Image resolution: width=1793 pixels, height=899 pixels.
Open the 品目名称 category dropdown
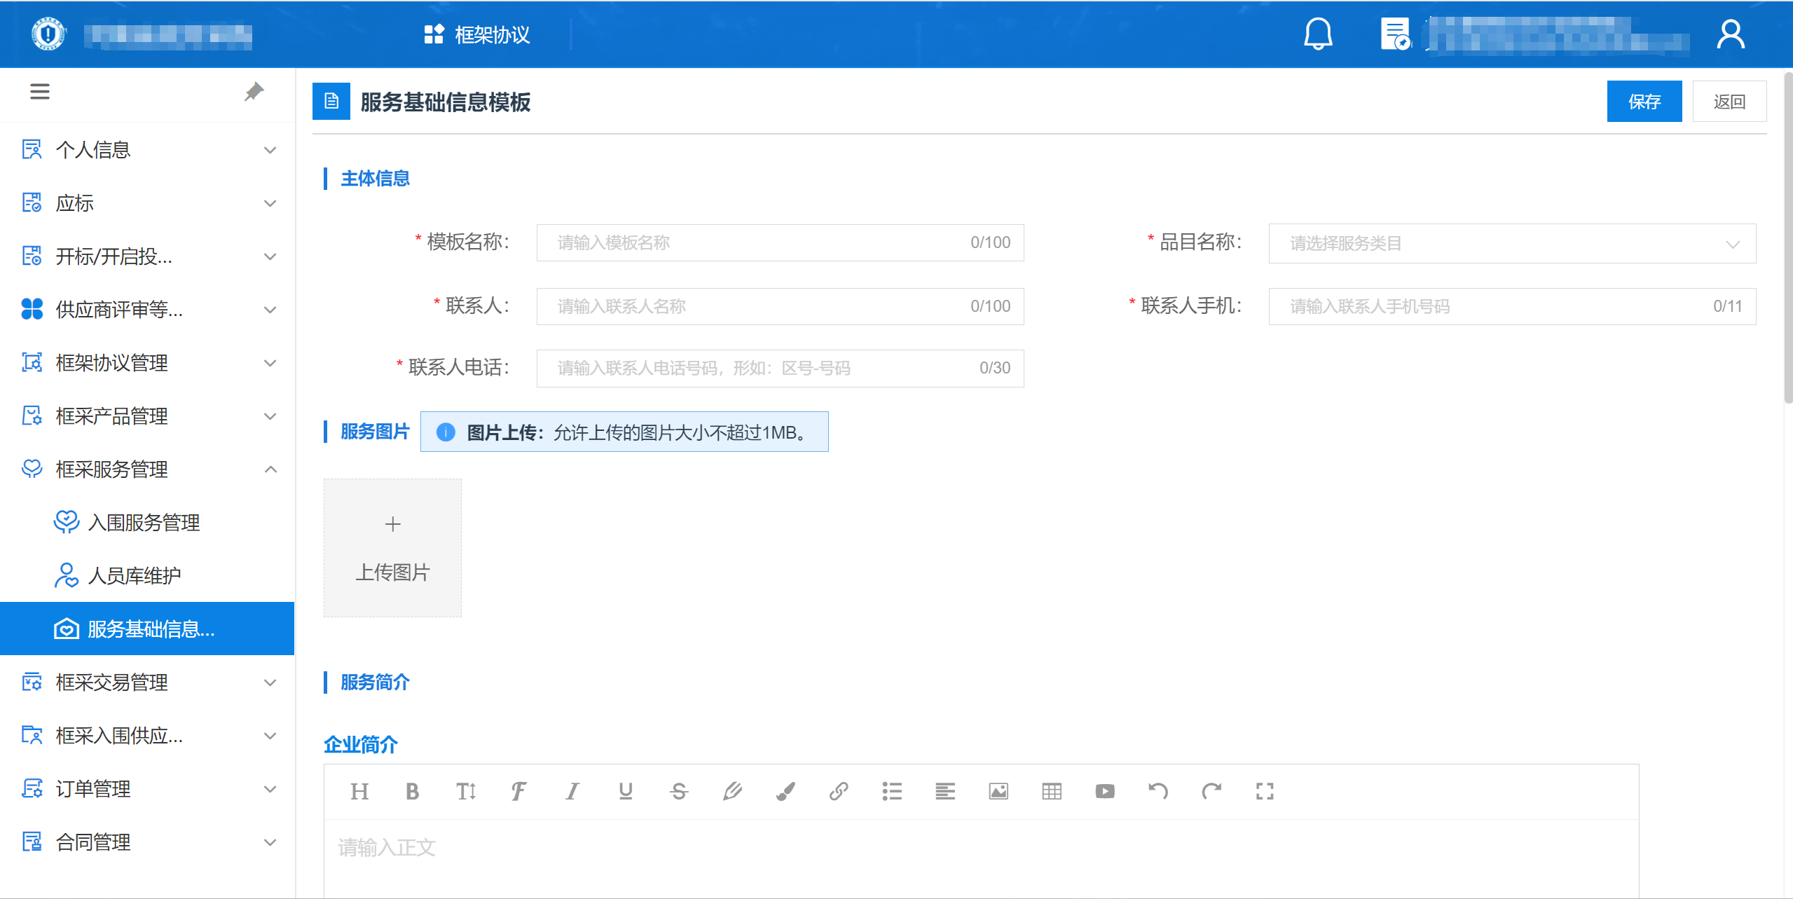[1512, 243]
